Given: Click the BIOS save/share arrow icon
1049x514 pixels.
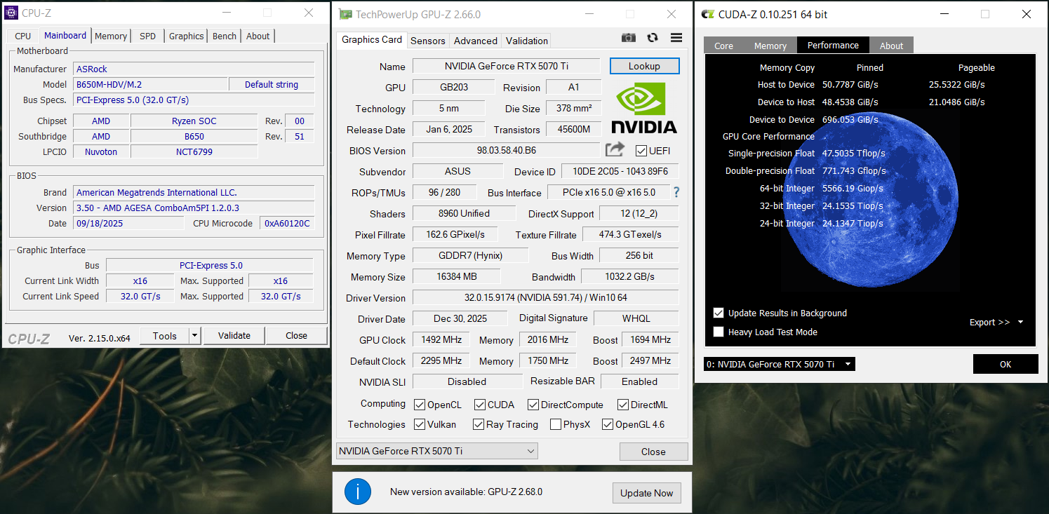Looking at the screenshot, I should [x=615, y=149].
